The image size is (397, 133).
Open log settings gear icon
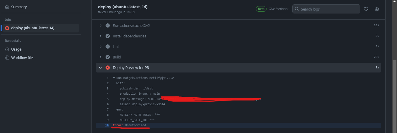tap(377, 9)
